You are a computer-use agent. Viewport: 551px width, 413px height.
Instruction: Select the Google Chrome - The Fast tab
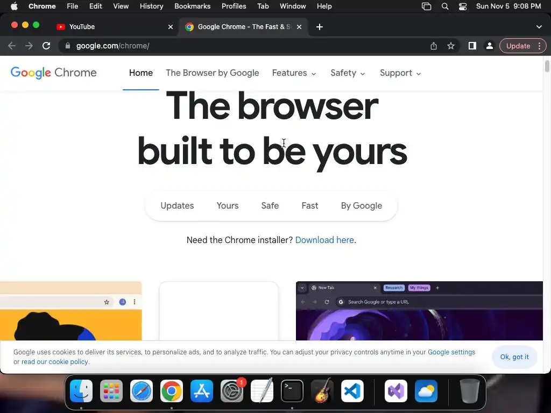pos(244,27)
